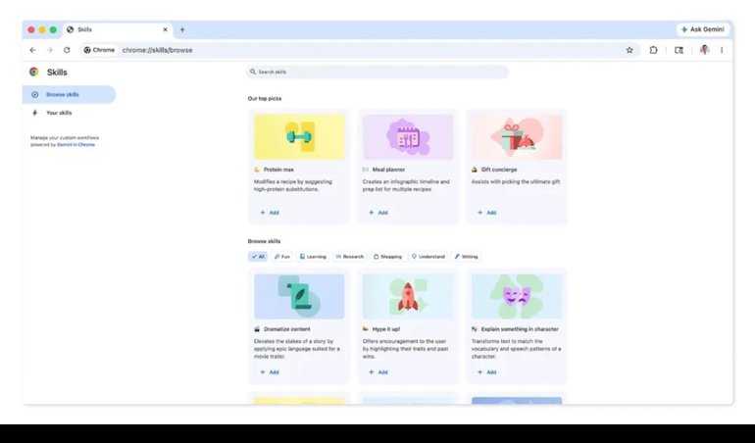Close the Skills tab
The width and height of the screenshot is (755, 443).
click(x=165, y=29)
